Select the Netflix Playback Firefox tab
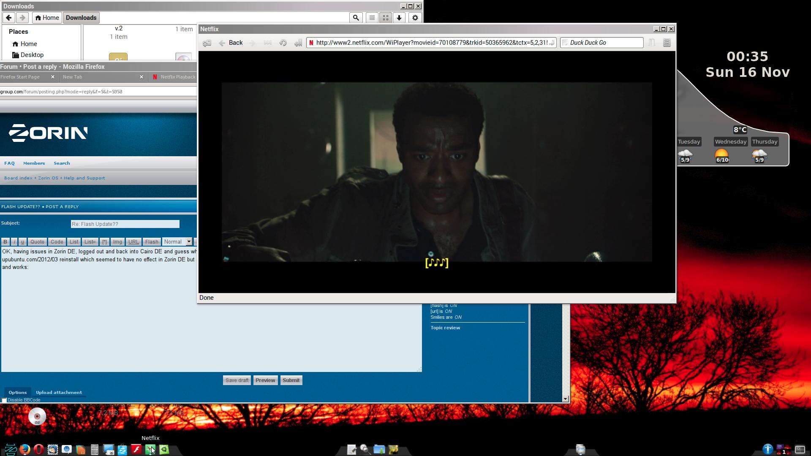 tap(174, 77)
